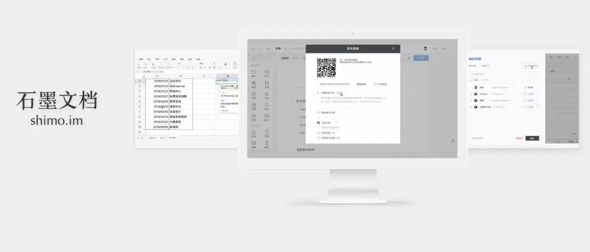This screenshot has width=590, height=252.
Task: Tick the select-all checkbox in collaborator list
Action: (x=471, y=80)
